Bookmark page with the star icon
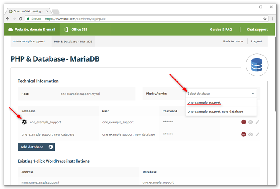Screen dimensions: 280x189 click(x=265, y=19)
